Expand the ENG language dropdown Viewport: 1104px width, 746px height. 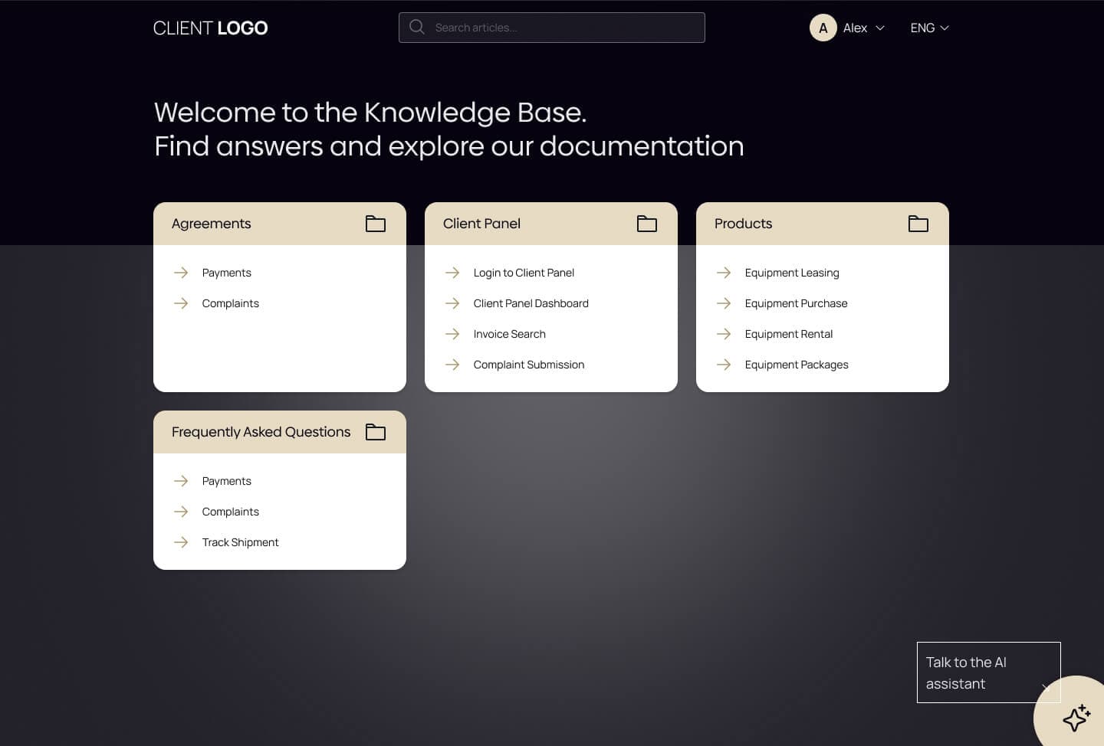[x=928, y=28]
